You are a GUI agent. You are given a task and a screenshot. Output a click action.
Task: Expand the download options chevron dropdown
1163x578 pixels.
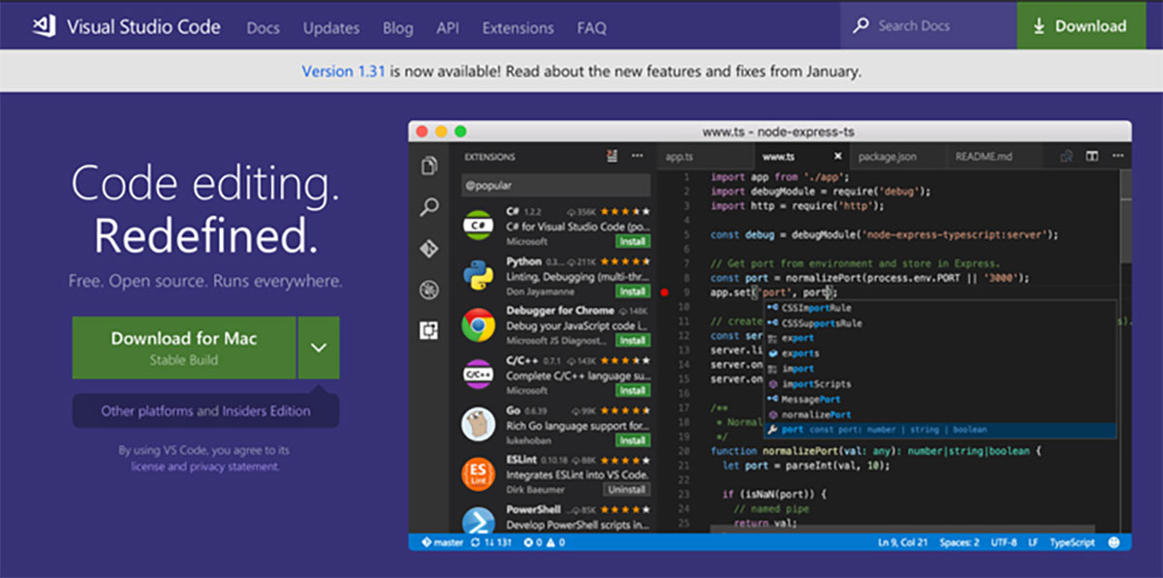[x=319, y=348]
